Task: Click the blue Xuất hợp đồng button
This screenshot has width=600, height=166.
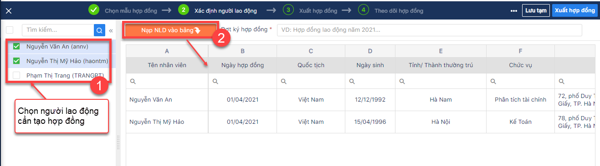Action: click(575, 10)
